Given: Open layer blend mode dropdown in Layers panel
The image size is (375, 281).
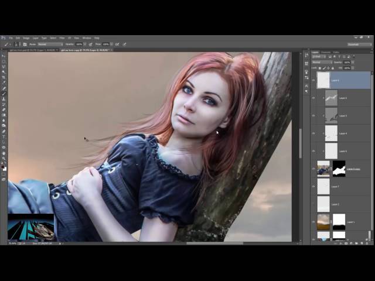Looking at the screenshot, I should [x=322, y=63].
